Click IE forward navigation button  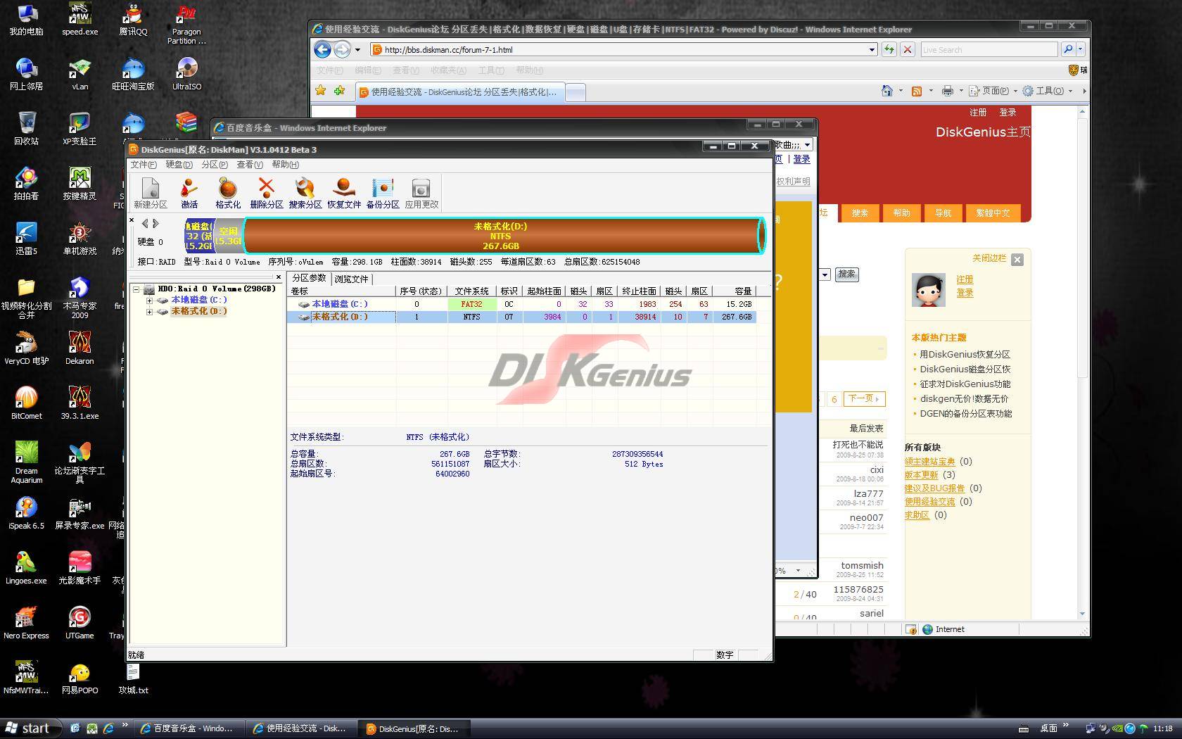[x=342, y=49]
